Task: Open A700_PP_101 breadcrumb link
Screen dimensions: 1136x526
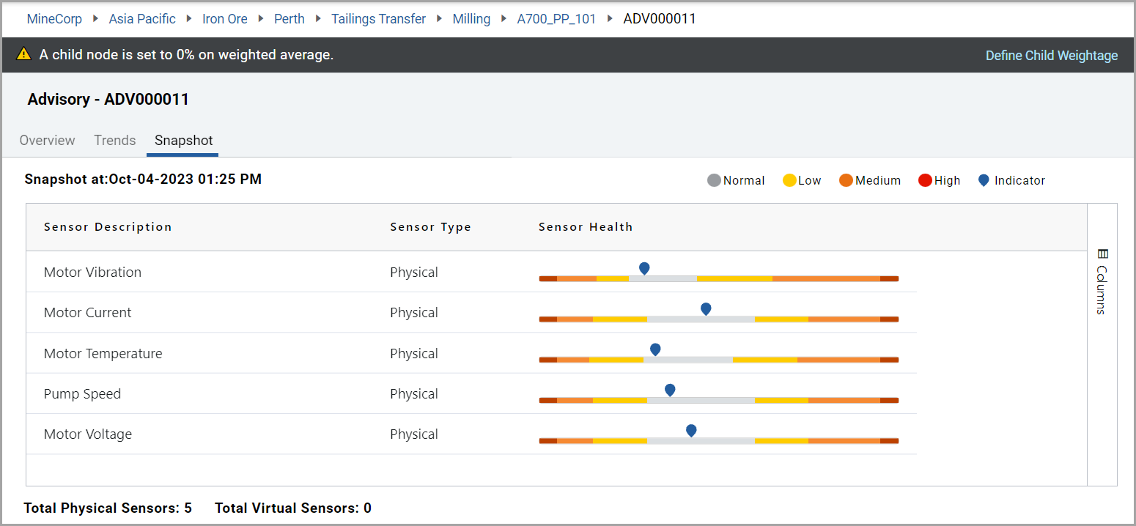Action: pyautogui.click(x=556, y=19)
